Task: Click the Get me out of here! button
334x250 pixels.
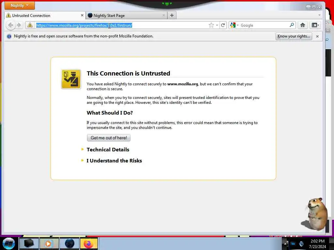Action: [x=109, y=138]
